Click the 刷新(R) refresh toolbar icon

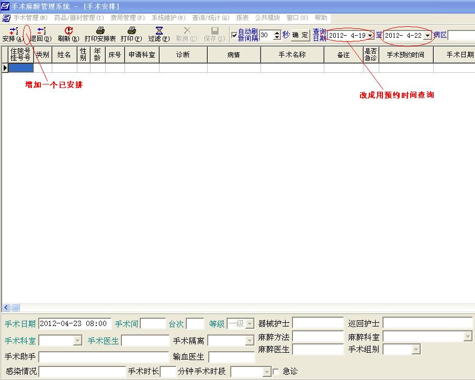(x=69, y=30)
